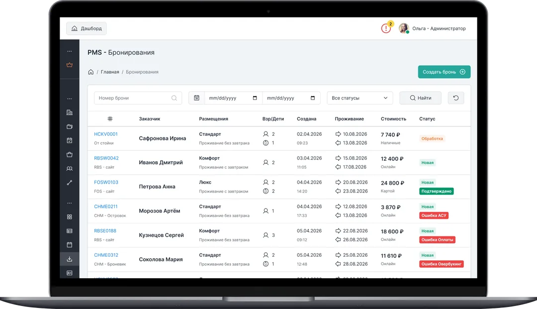Click the Взр/Дети column header

[273, 119]
